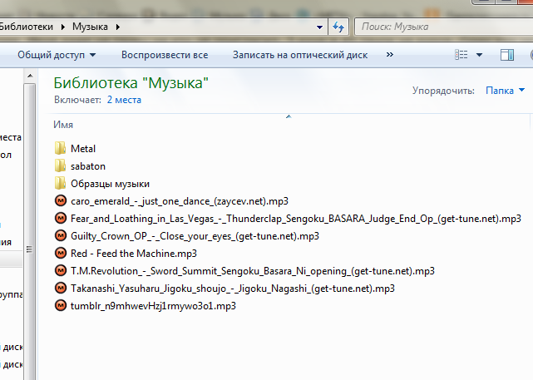Open the Общий доступ dropdown menu

click(57, 55)
